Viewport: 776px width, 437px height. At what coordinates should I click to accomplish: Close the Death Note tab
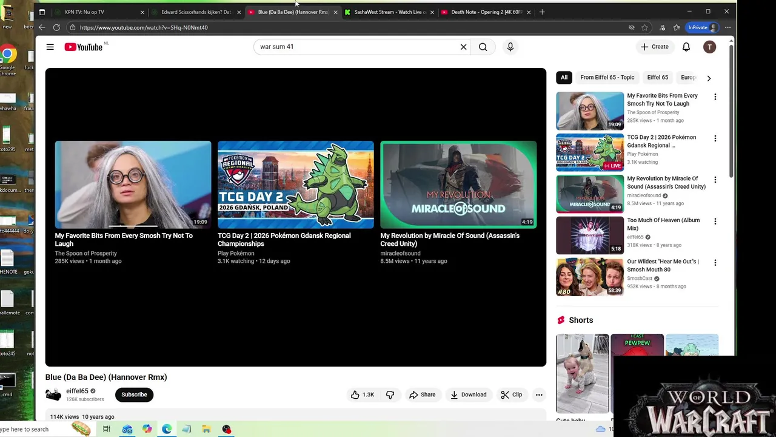(x=529, y=12)
